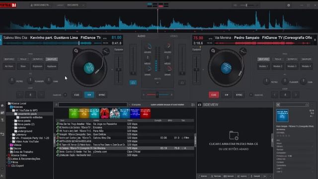Expand the Música Online node
This screenshot has height=179, width=318.
[x=6, y=156]
